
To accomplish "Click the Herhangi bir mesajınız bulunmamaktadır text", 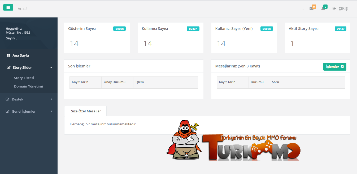I will coord(103,124).
